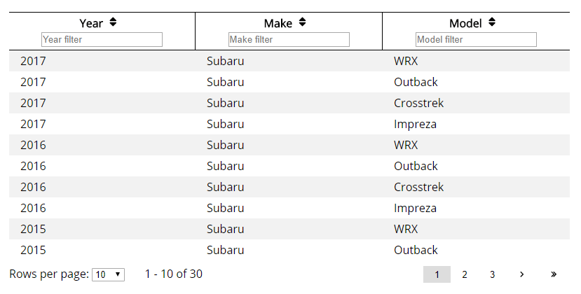581x294 pixels.
Task: Click the Make column header label
Action: click(x=278, y=23)
